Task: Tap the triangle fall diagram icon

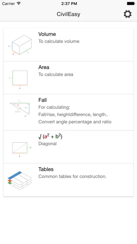Action: point(20,108)
